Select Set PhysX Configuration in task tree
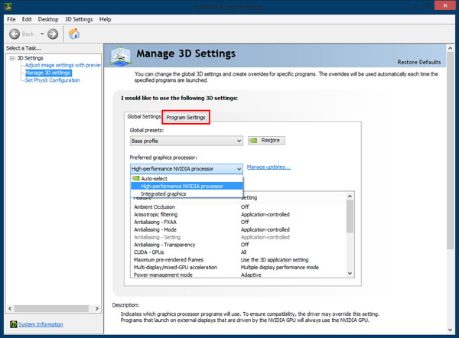 click(52, 80)
